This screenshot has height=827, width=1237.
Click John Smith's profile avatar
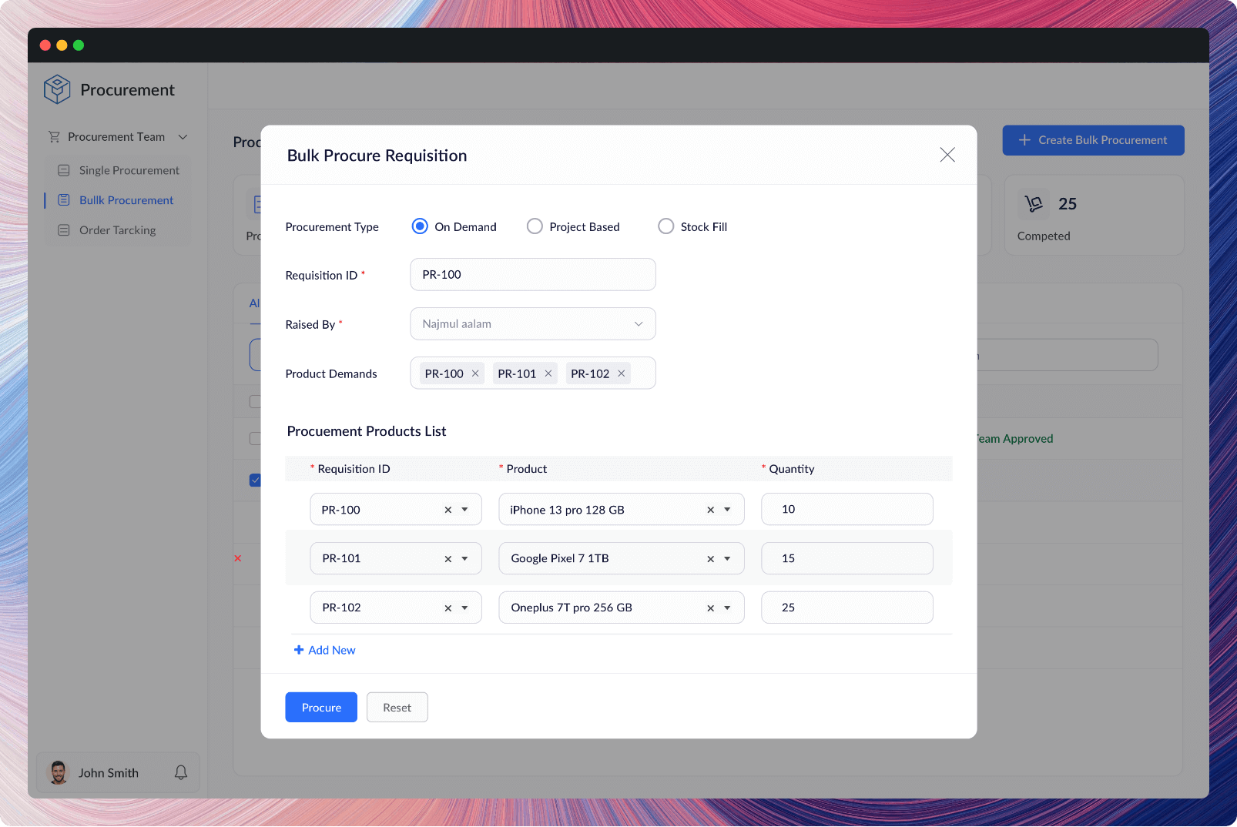pyautogui.click(x=58, y=772)
